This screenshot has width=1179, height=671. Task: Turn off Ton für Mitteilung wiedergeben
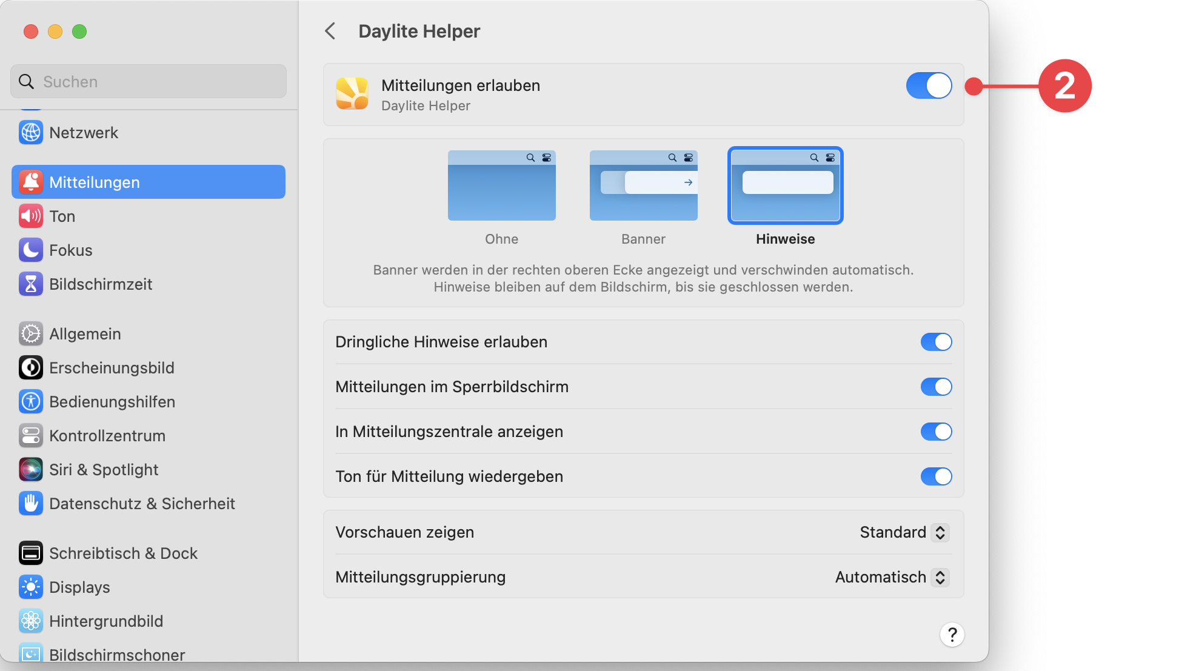(x=936, y=476)
